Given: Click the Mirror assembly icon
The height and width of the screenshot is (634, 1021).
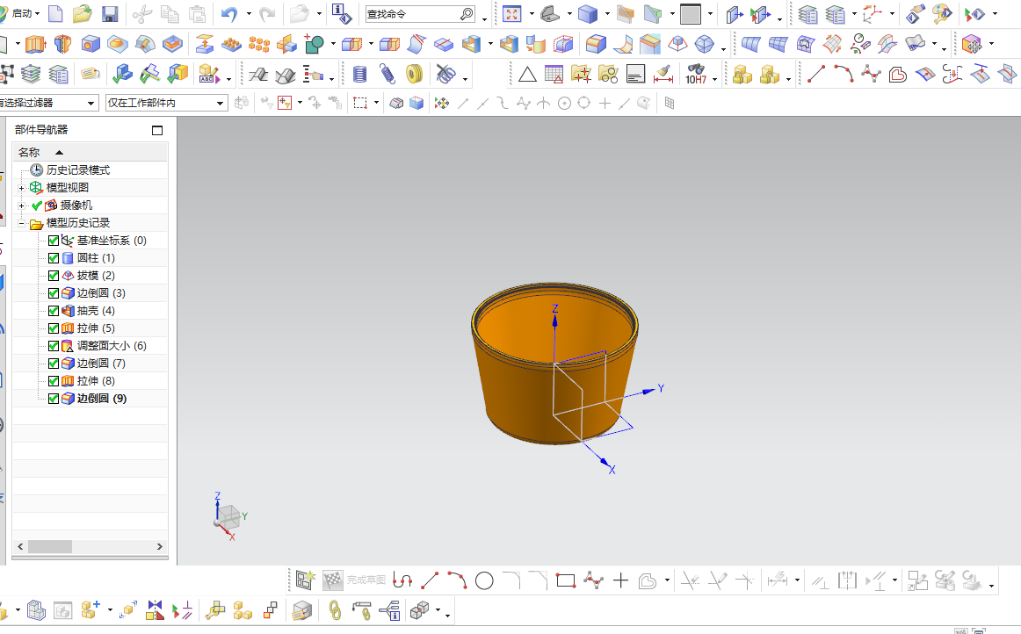Looking at the screenshot, I should 155,610.
